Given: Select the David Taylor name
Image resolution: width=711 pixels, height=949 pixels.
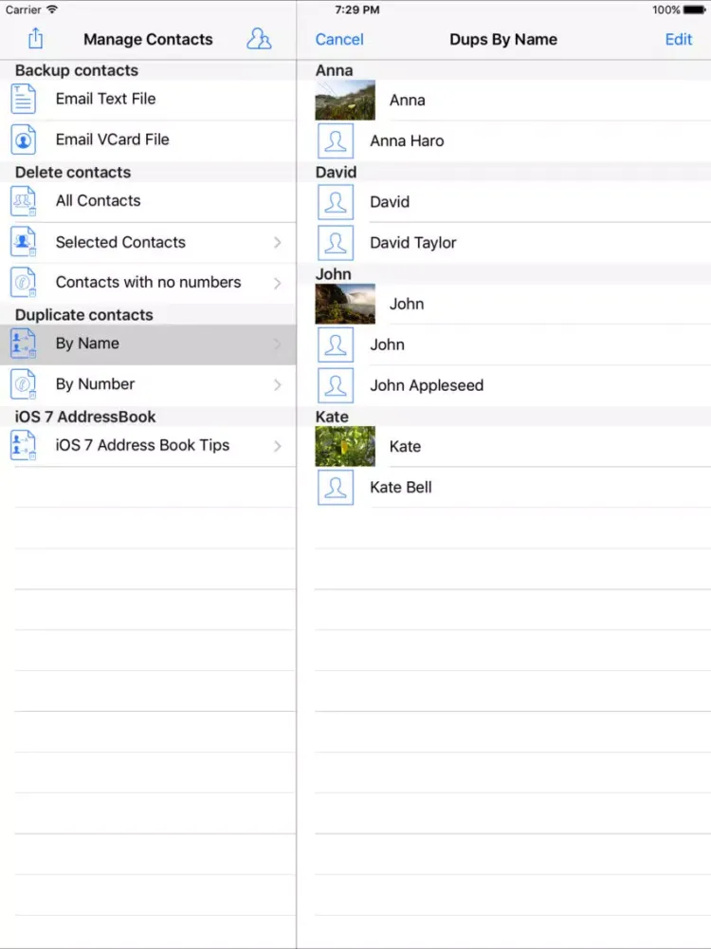Looking at the screenshot, I should pyautogui.click(x=413, y=243).
